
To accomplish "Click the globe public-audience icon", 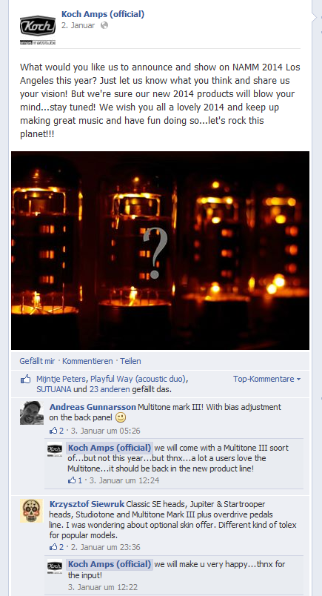I will (x=104, y=25).
